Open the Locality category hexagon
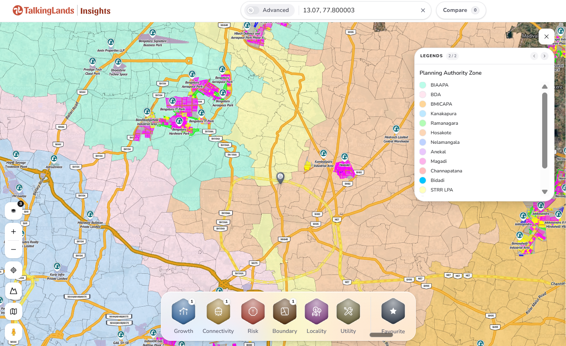Screen dimensions: 566x346 coord(317,312)
